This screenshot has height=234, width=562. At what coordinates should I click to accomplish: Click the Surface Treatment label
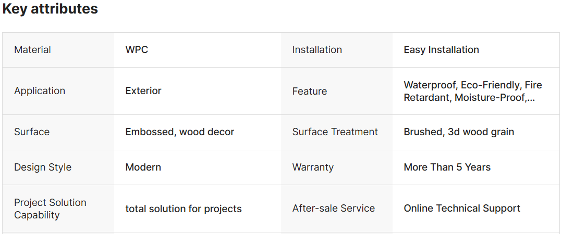pos(335,132)
